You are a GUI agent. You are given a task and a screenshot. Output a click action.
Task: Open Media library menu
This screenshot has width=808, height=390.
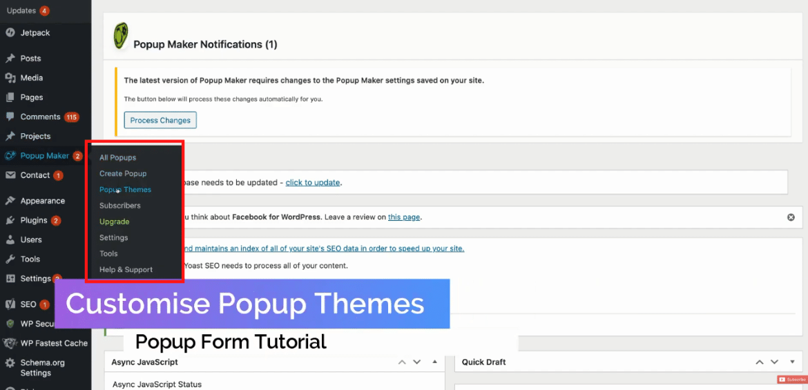click(x=32, y=78)
